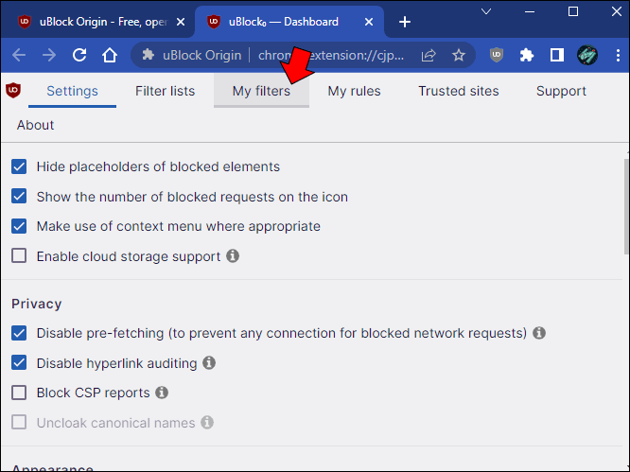Bookmark this tab with the star icon
630x472 pixels.
point(459,55)
